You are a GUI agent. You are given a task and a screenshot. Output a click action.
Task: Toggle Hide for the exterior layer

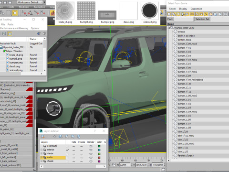pos(73,150)
